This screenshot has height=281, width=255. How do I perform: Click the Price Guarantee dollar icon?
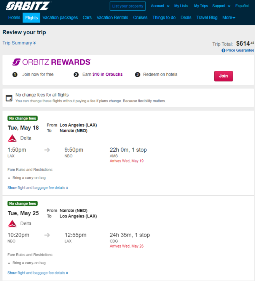pyautogui.click(x=223, y=50)
